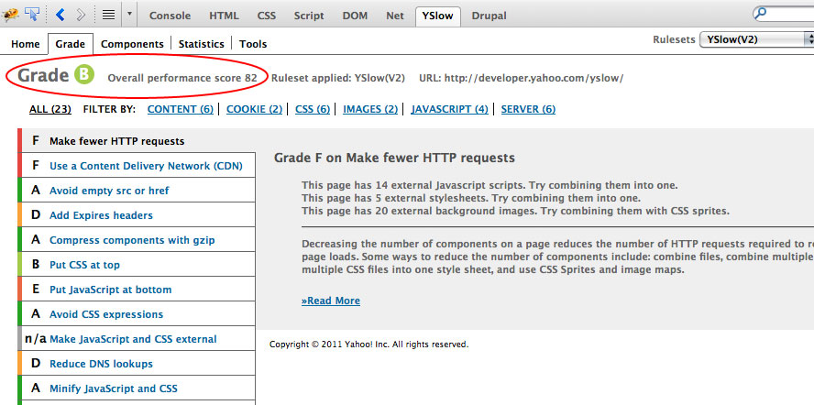Click the gray forward arrow
814x405 pixels.
pyautogui.click(x=82, y=15)
